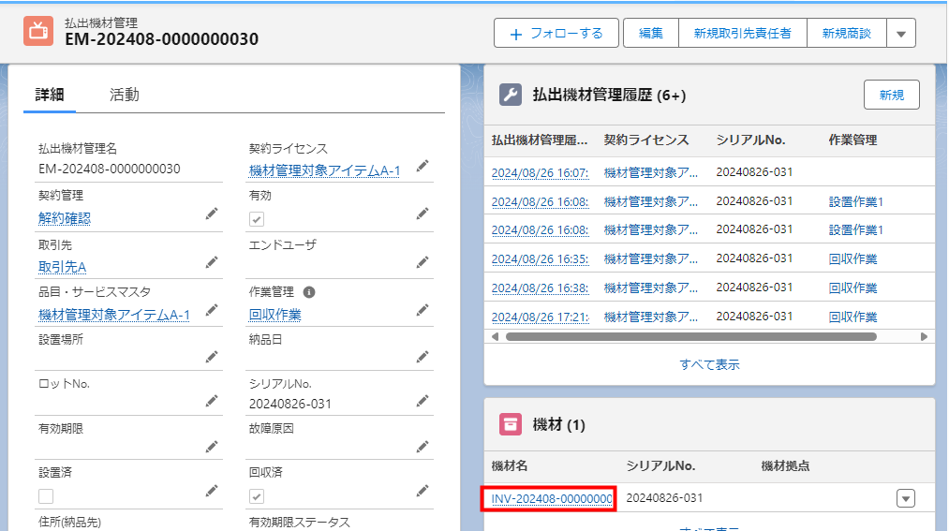Screen dimensions: 949x531
Task: Click the pencil icon next to 契約ライセンス
Action: click(x=423, y=166)
